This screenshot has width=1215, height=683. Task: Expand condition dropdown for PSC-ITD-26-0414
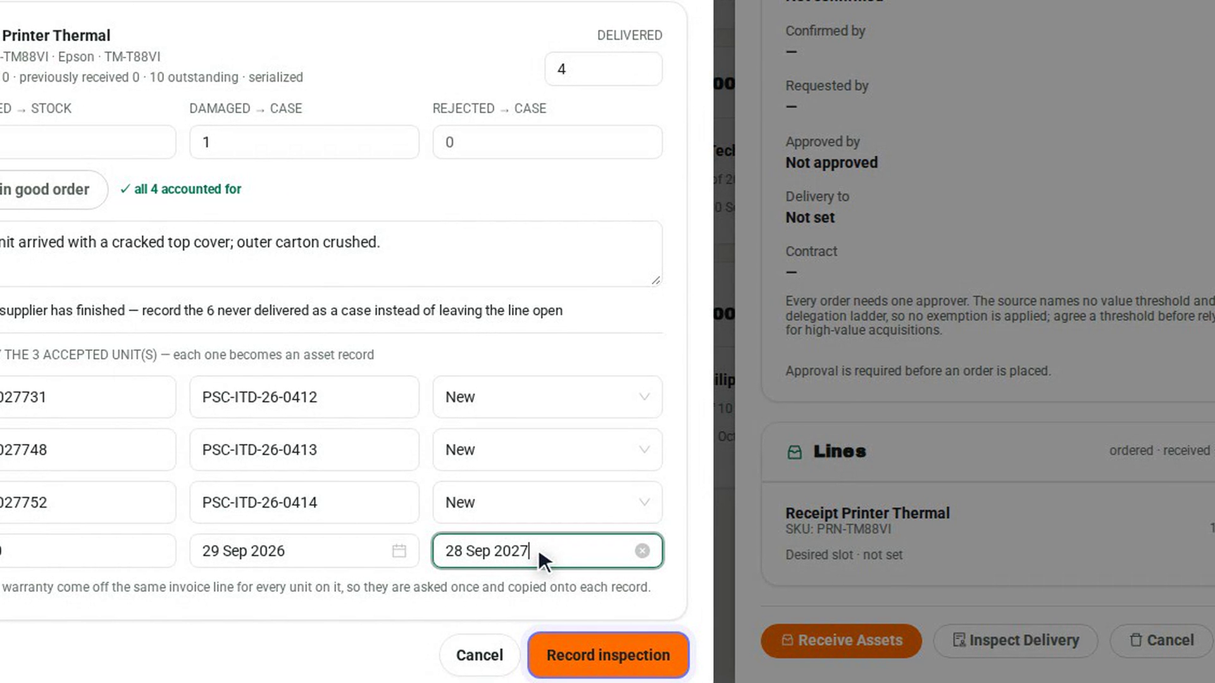coord(644,502)
